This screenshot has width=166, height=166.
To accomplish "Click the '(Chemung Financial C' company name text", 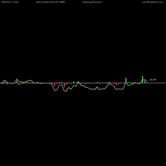I will tap(92, 2).
